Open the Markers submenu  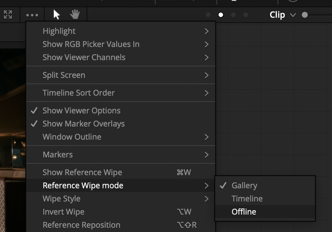(x=58, y=155)
